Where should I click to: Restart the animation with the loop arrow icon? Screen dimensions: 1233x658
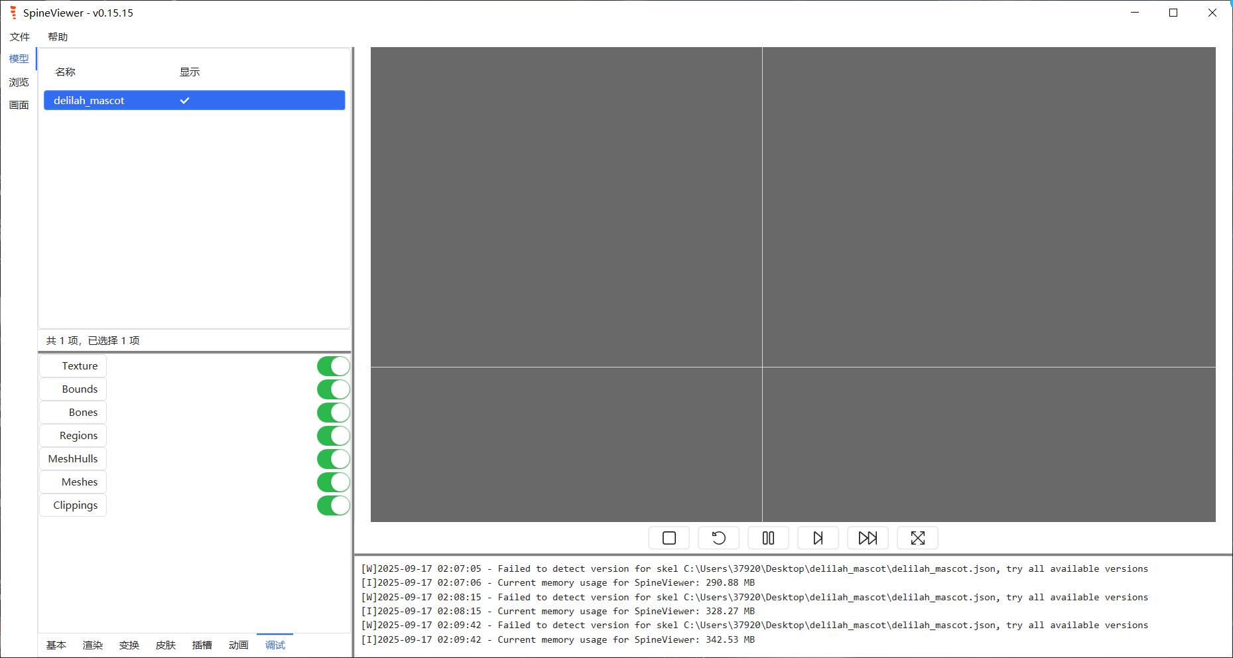point(718,538)
